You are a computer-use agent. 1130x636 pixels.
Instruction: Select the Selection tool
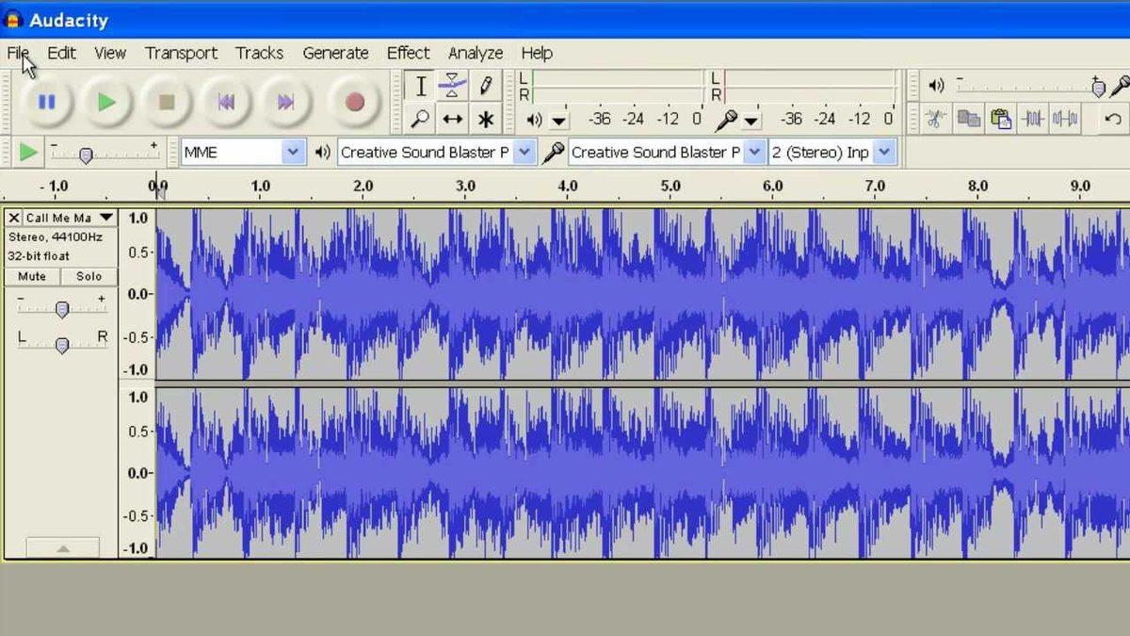(421, 86)
